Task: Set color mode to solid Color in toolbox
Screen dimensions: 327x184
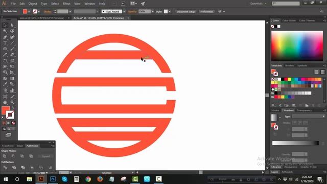Action: (x=4, y=123)
